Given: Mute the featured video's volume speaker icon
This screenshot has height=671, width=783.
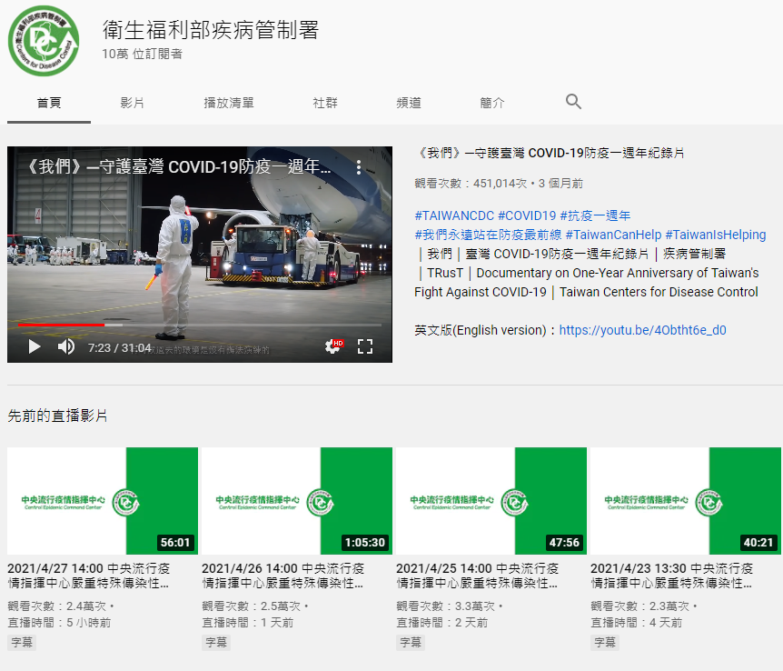Looking at the screenshot, I should [x=66, y=346].
